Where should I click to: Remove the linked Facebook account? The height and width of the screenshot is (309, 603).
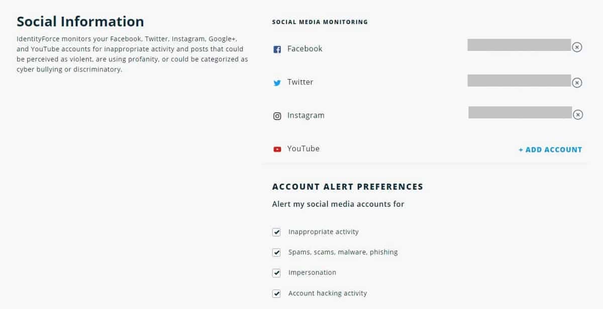pyautogui.click(x=577, y=47)
